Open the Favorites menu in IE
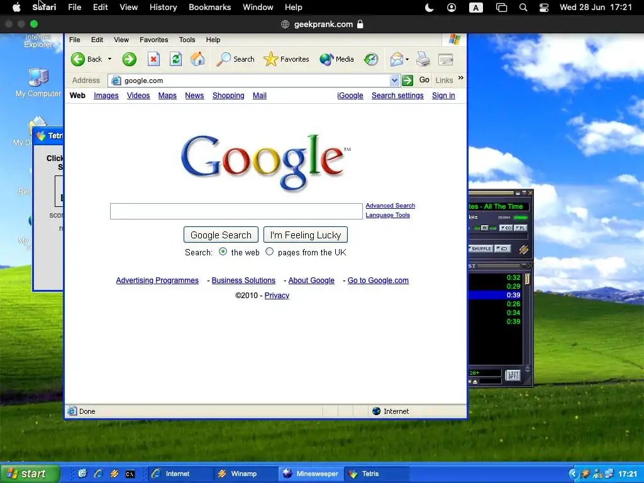 tap(153, 40)
